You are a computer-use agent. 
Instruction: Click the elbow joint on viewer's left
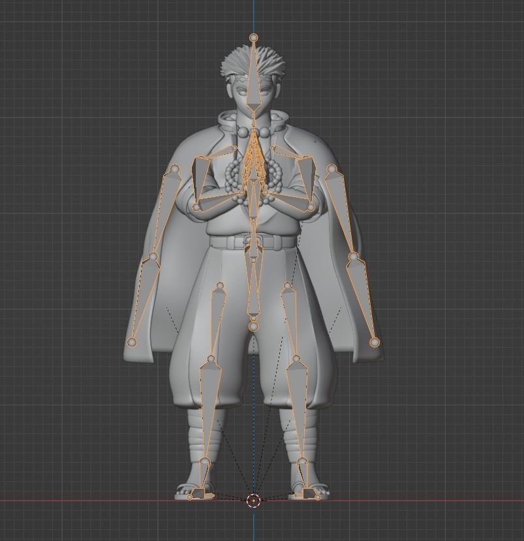196,207
